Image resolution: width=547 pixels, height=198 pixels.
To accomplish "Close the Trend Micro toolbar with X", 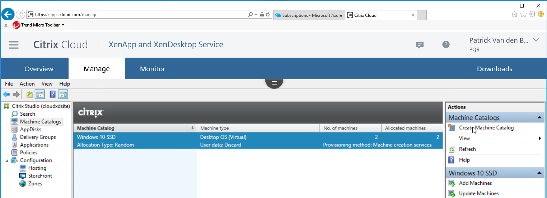I will pyautogui.click(x=6, y=25).
